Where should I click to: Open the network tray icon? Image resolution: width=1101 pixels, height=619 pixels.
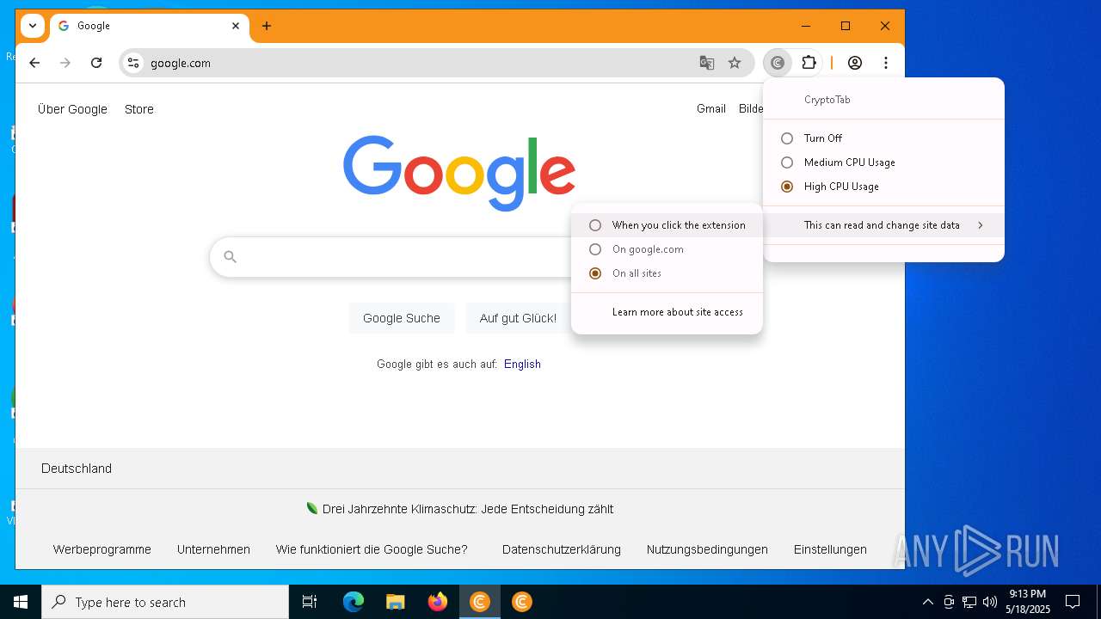point(969,602)
